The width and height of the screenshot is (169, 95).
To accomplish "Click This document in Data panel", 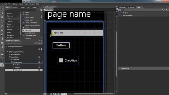I will (128, 16).
